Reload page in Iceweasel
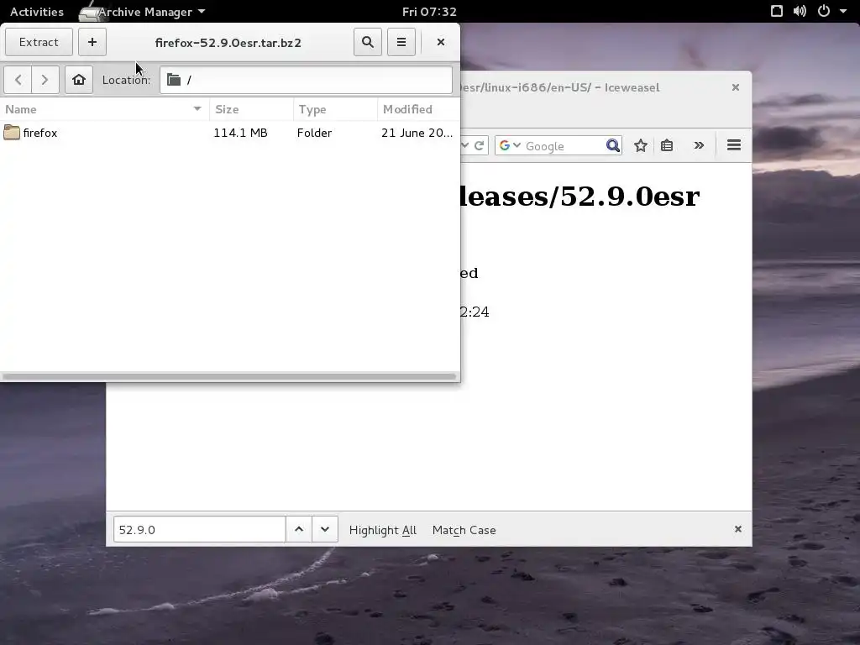Screen dimensions: 860x645 [479, 145]
